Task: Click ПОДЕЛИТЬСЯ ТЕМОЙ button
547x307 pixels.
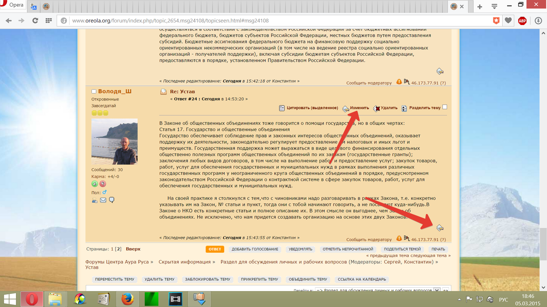Action: 402,249
